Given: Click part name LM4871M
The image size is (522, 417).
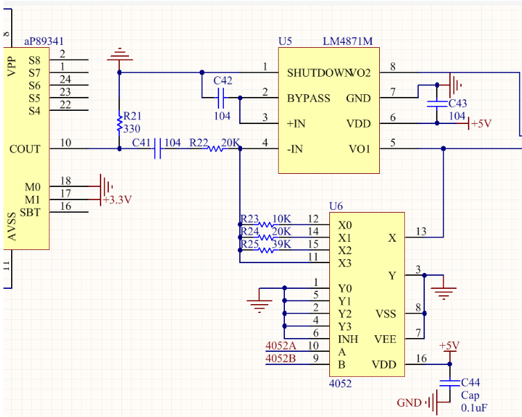Looking at the screenshot, I should coord(348,42).
